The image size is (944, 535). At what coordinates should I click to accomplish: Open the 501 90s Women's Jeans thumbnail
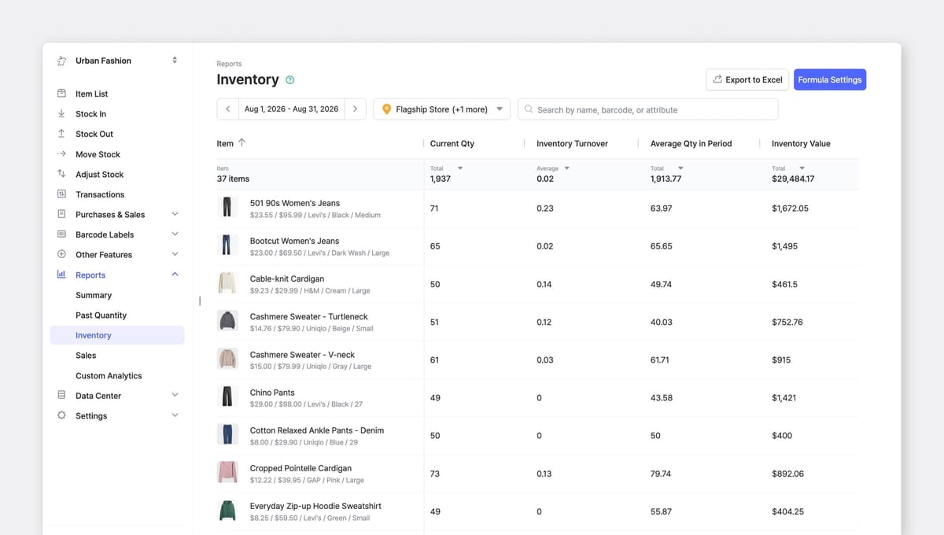click(x=227, y=208)
